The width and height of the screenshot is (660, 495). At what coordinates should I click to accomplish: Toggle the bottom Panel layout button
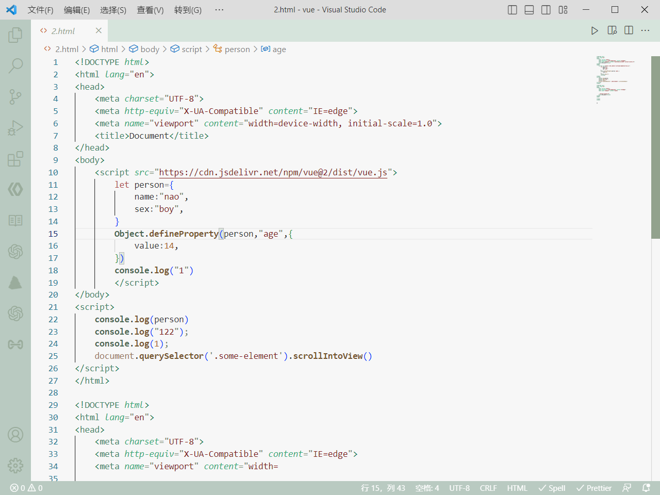point(529,10)
